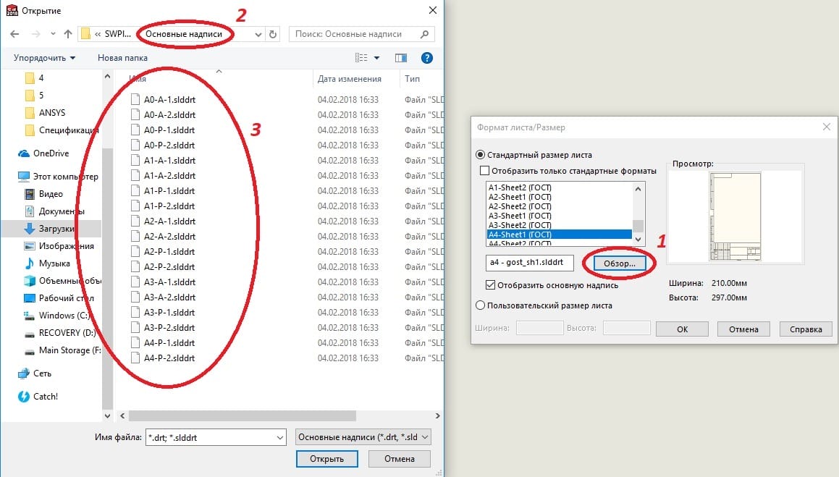Go up one folder level
Image resolution: width=839 pixels, height=477 pixels.
click(68, 34)
